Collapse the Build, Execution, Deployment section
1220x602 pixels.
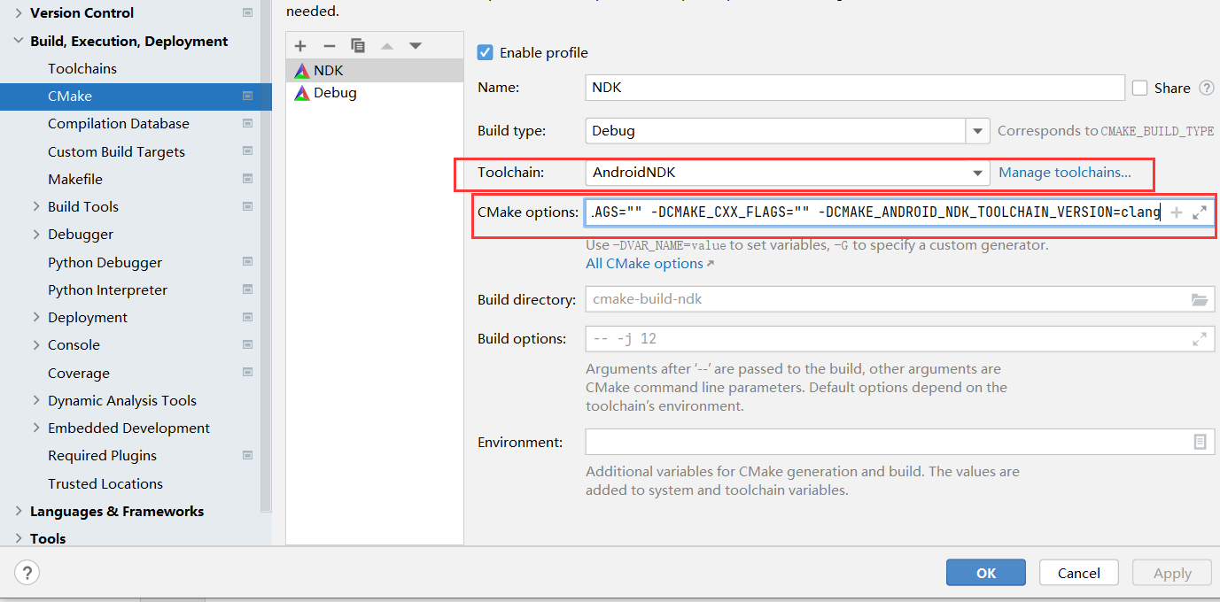click(19, 41)
